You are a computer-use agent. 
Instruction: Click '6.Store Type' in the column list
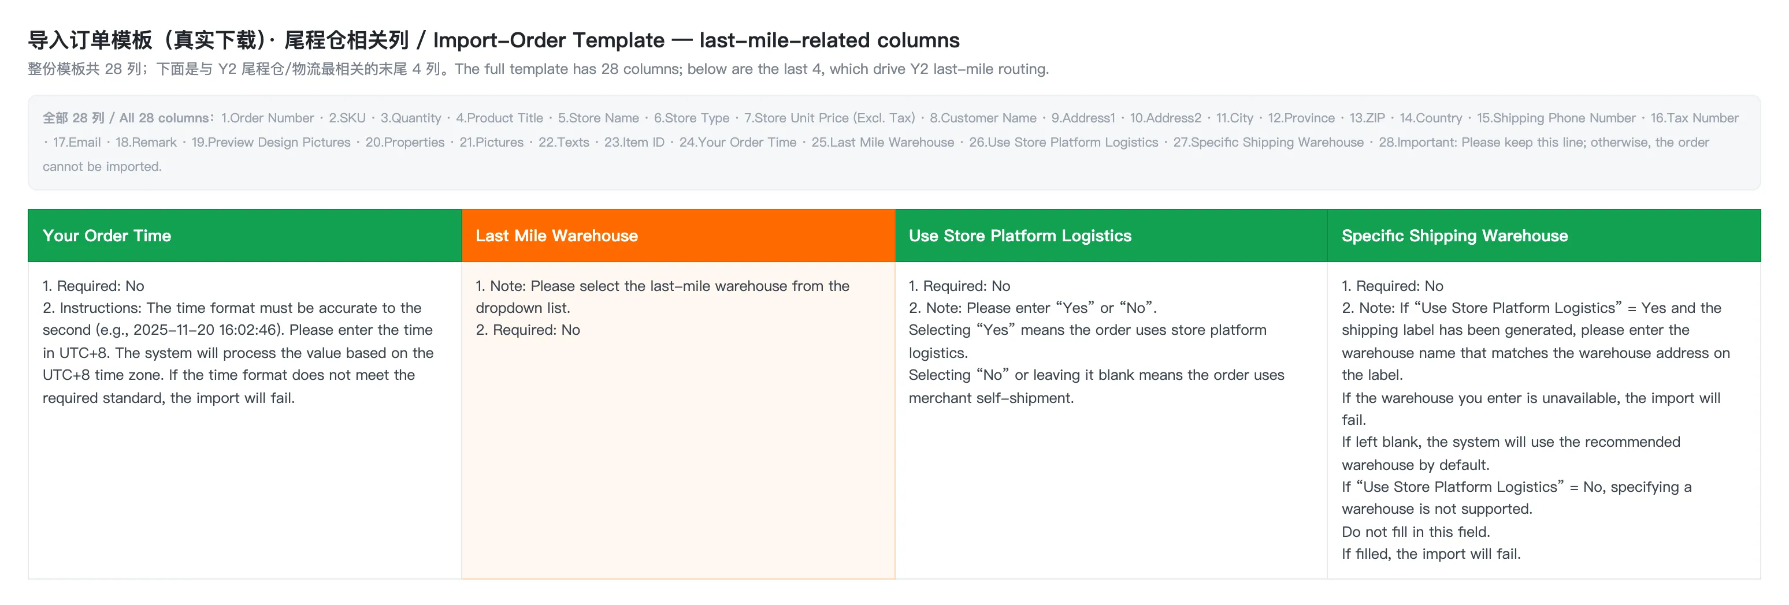click(x=692, y=118)
